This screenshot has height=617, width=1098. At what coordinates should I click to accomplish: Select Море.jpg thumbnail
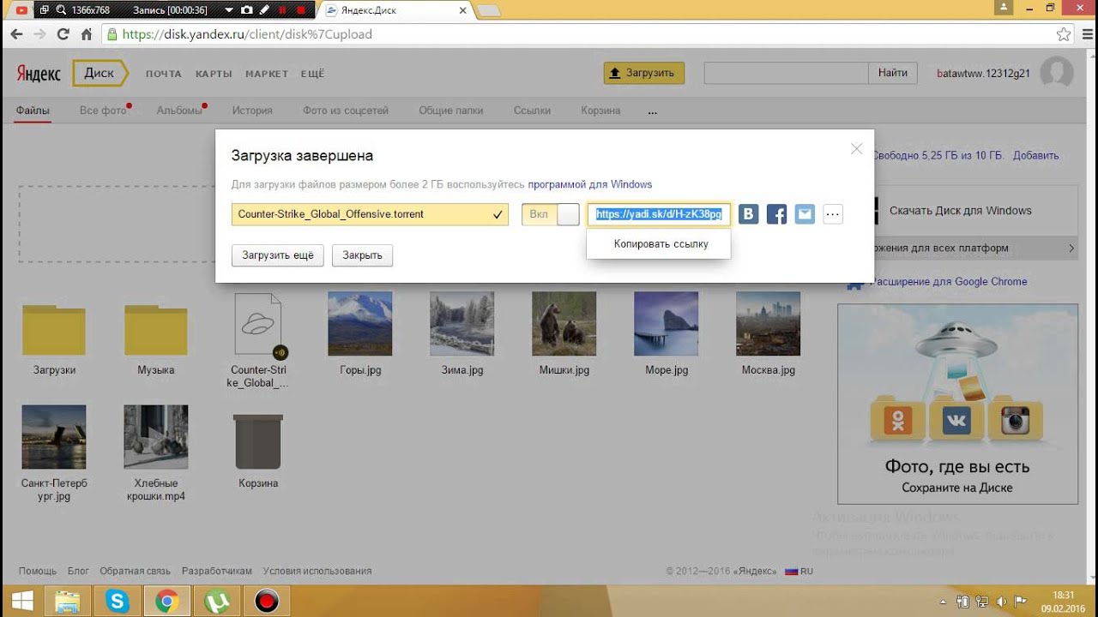click(667, 324)
